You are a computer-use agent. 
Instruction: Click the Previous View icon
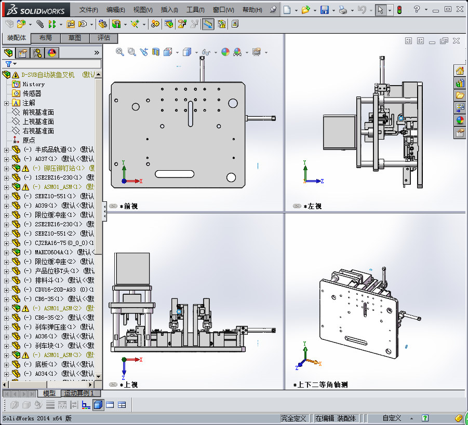point(143,52)
